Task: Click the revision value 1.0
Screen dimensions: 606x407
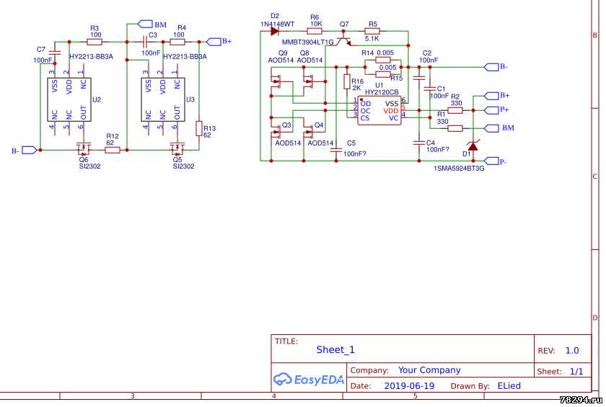Action: (572, 351)
